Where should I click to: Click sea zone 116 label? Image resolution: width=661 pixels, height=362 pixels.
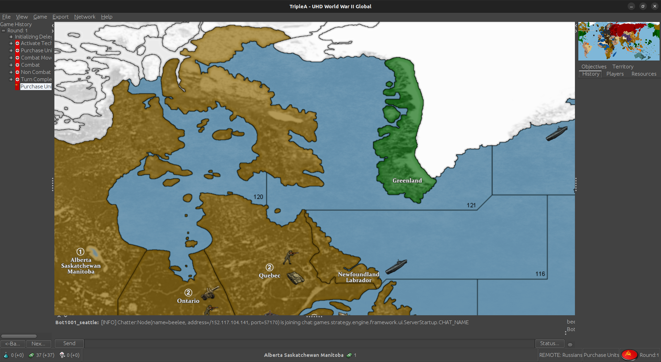coord(540,274)
